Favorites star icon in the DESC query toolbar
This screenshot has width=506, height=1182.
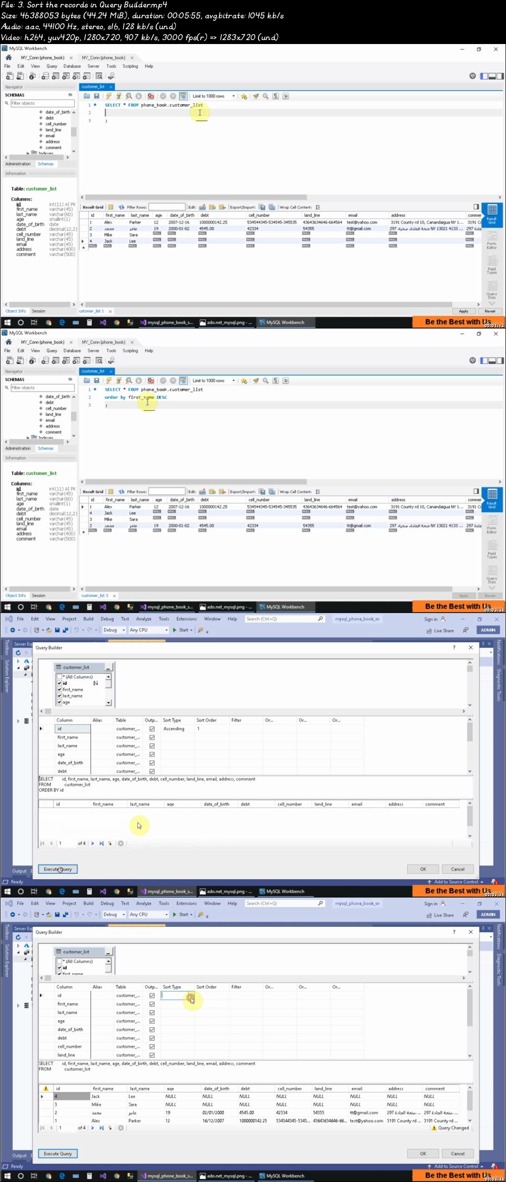click(244, 380)
